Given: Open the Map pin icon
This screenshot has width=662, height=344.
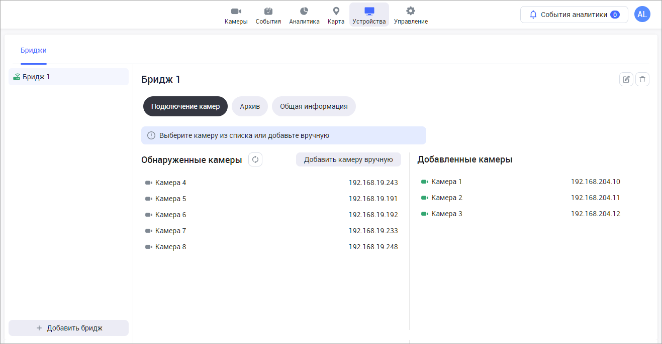Looking at the screenshot, I should coord(336,12).
